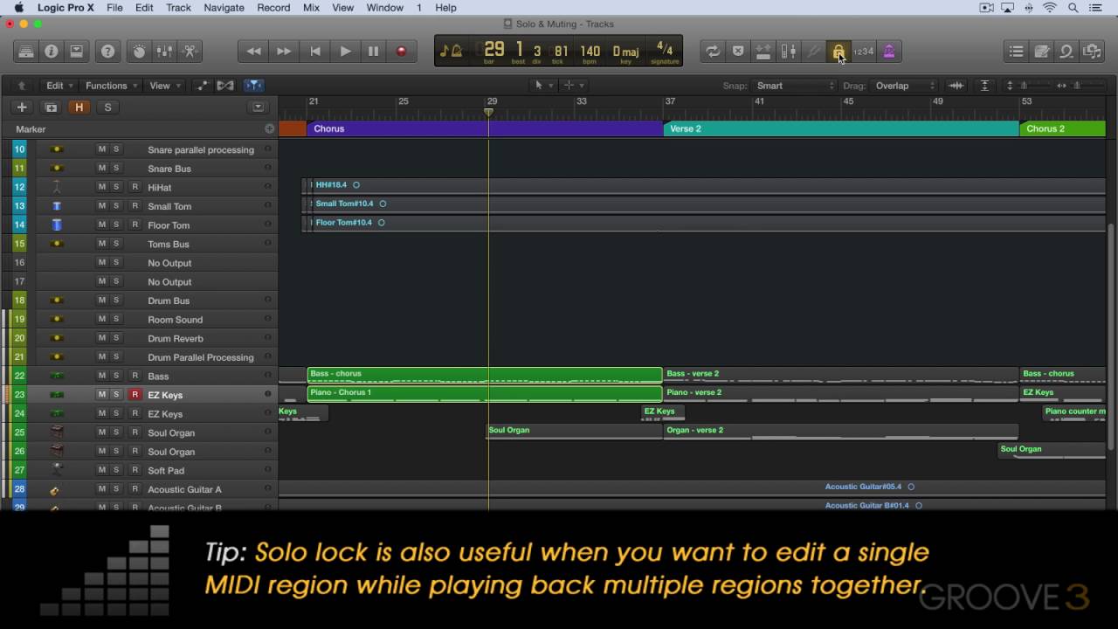
Task: Mute the Soft Pad track
Action: [101, 470]
